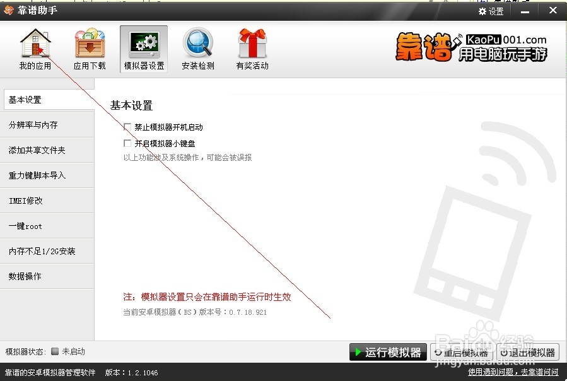Click 当前安卓模拟器(BS)版本号 text
567x381 pixels.
click(x=195, y=312)
